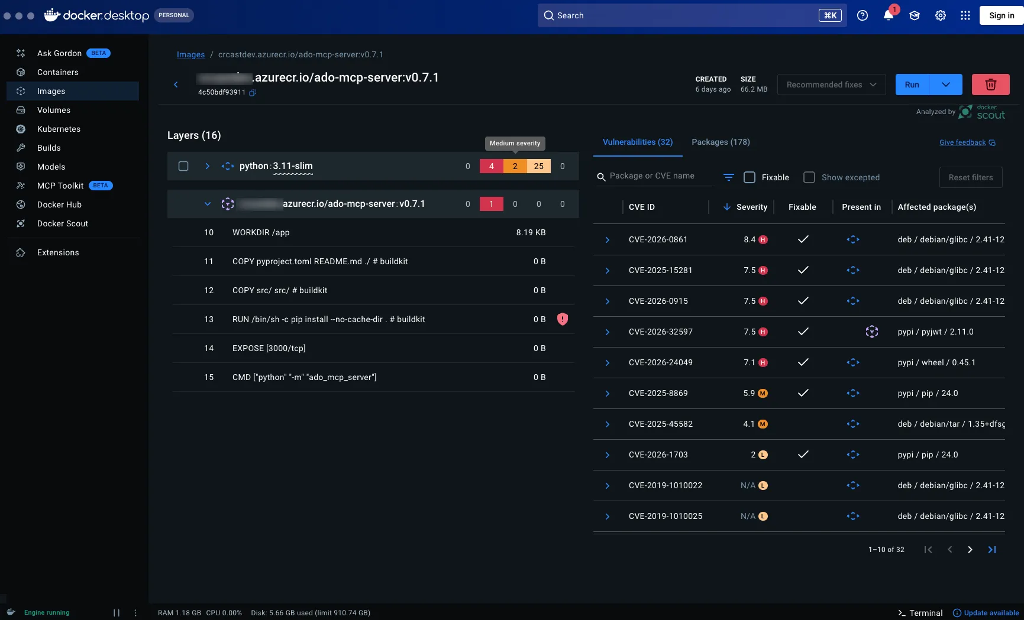Enable the Fixable filter checkbox
1024x620 pixels.
click(x=750, y=177)
